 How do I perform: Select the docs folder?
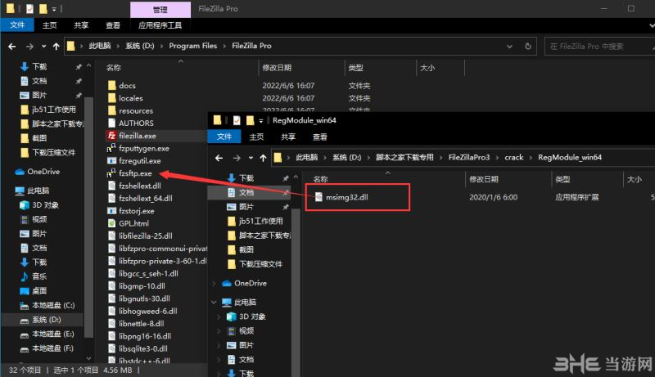click(127, 86)
